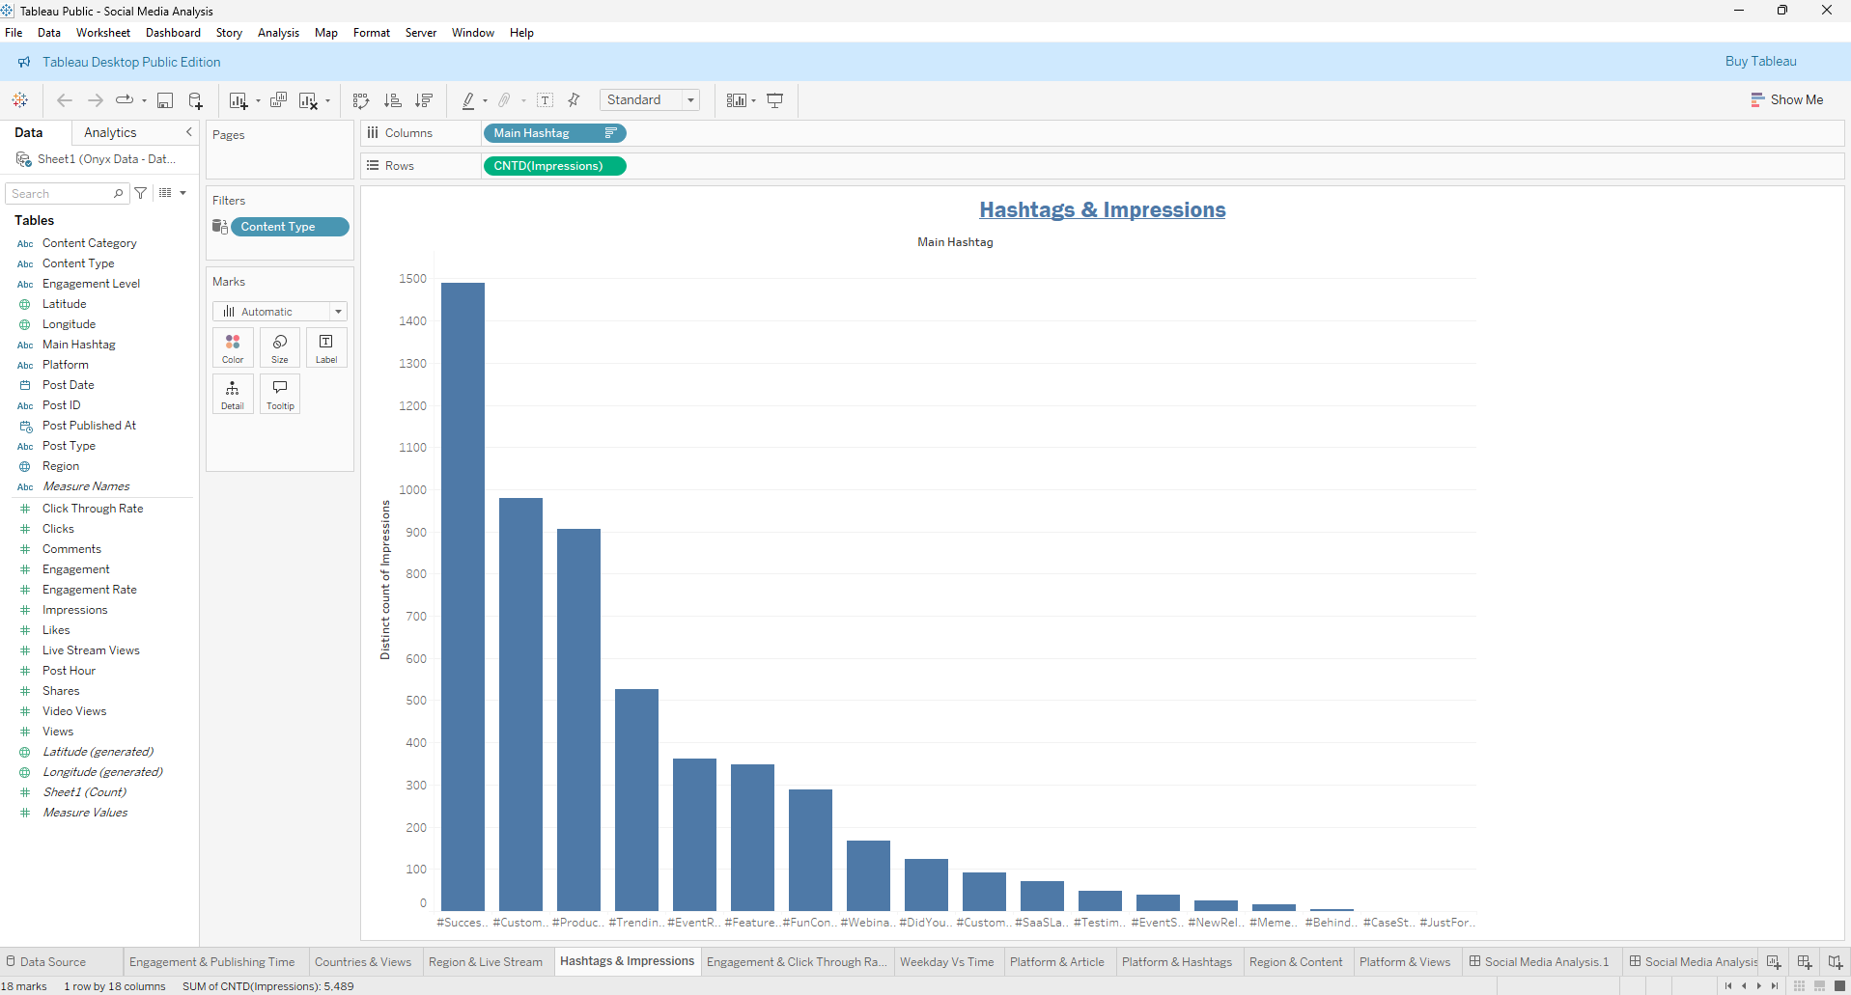This screenshot has height=995, width=1851.
Task: Open the Dashboard menu
Action: [173, 33]
